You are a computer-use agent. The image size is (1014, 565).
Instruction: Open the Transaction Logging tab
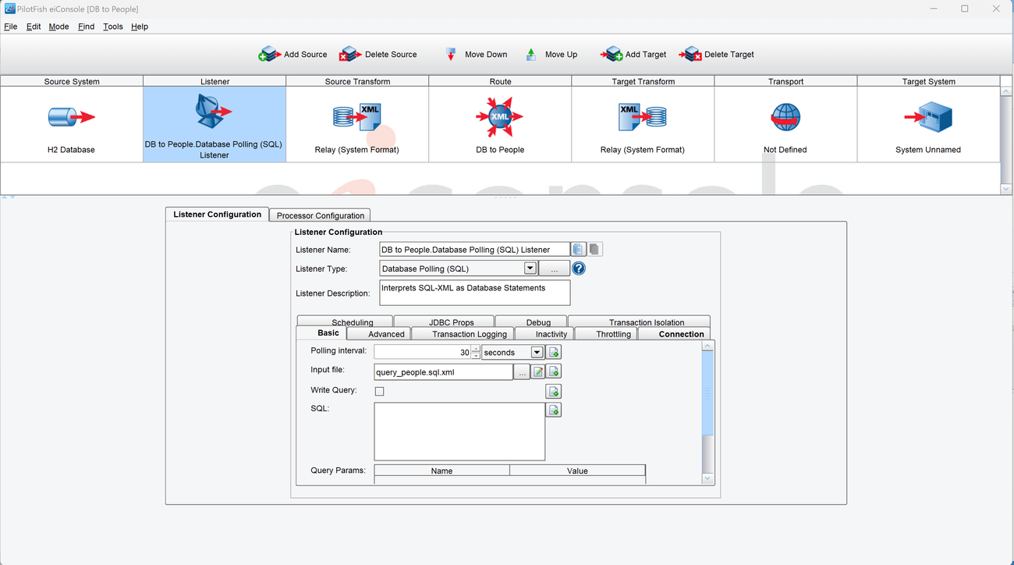(463, 334)
